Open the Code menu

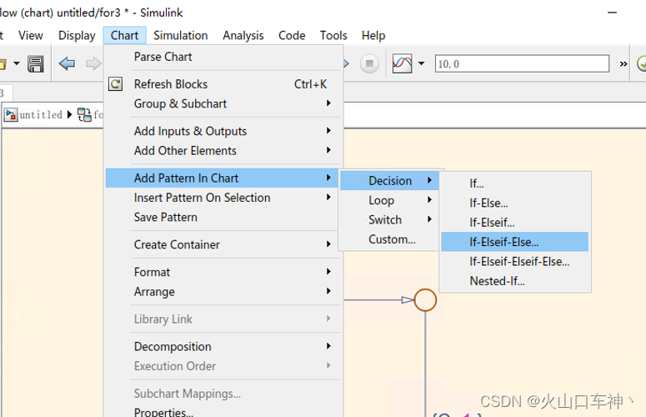(x=292, y=35)
